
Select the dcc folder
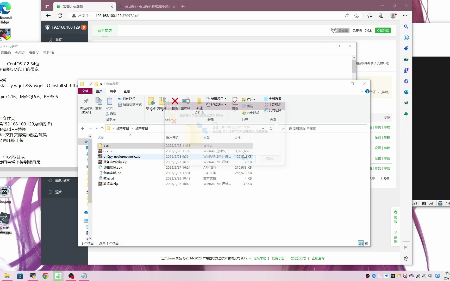pyautogui.click(x=175, y=145)
